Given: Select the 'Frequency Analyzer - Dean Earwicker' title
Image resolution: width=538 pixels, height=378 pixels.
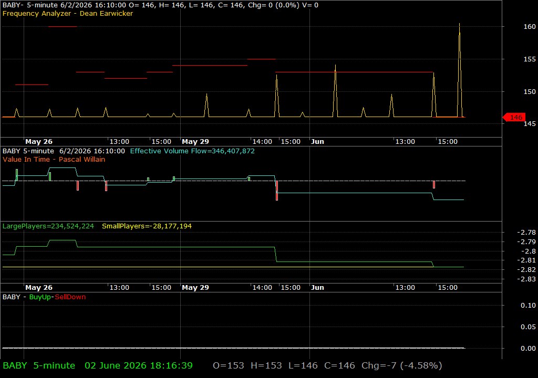Looking at the screenshot, I should (x=68, y=13).
